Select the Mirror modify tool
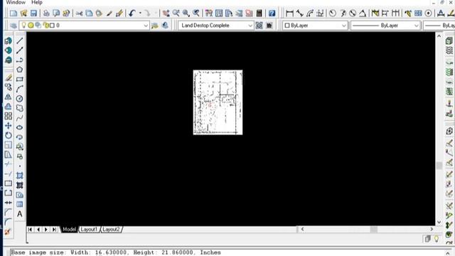 (9, 97)
